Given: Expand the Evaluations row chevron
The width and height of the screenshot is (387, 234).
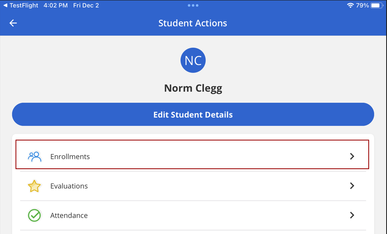Looking at the screenshot, I should click(352, 185).
